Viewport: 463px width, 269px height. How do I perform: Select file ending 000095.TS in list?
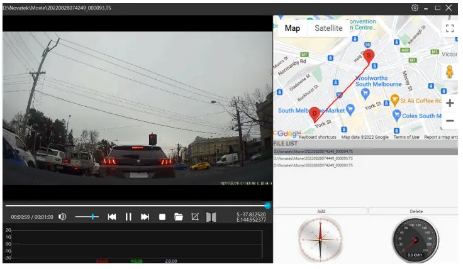coord(365,158)
